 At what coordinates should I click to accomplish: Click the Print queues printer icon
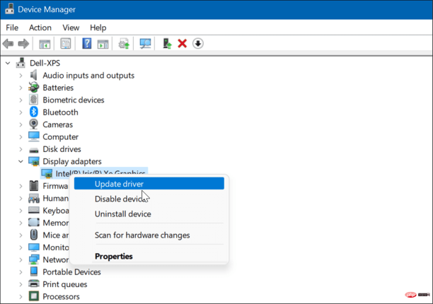click(34, 284)
